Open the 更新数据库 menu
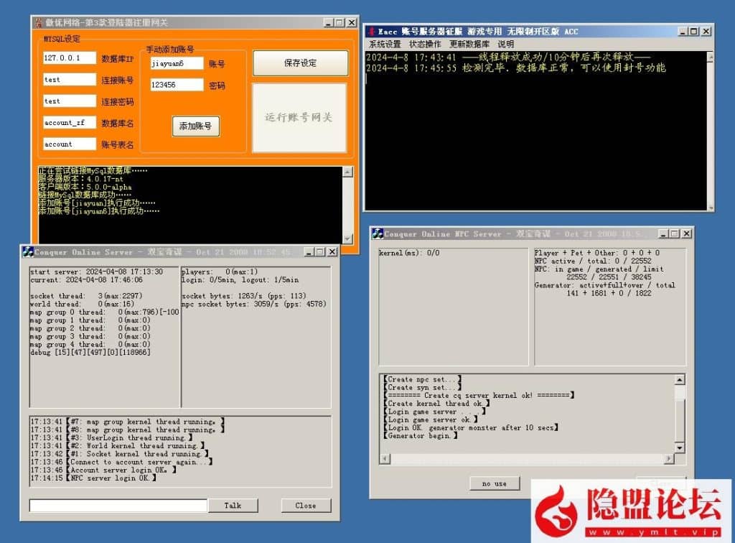 tap(469, 45)
